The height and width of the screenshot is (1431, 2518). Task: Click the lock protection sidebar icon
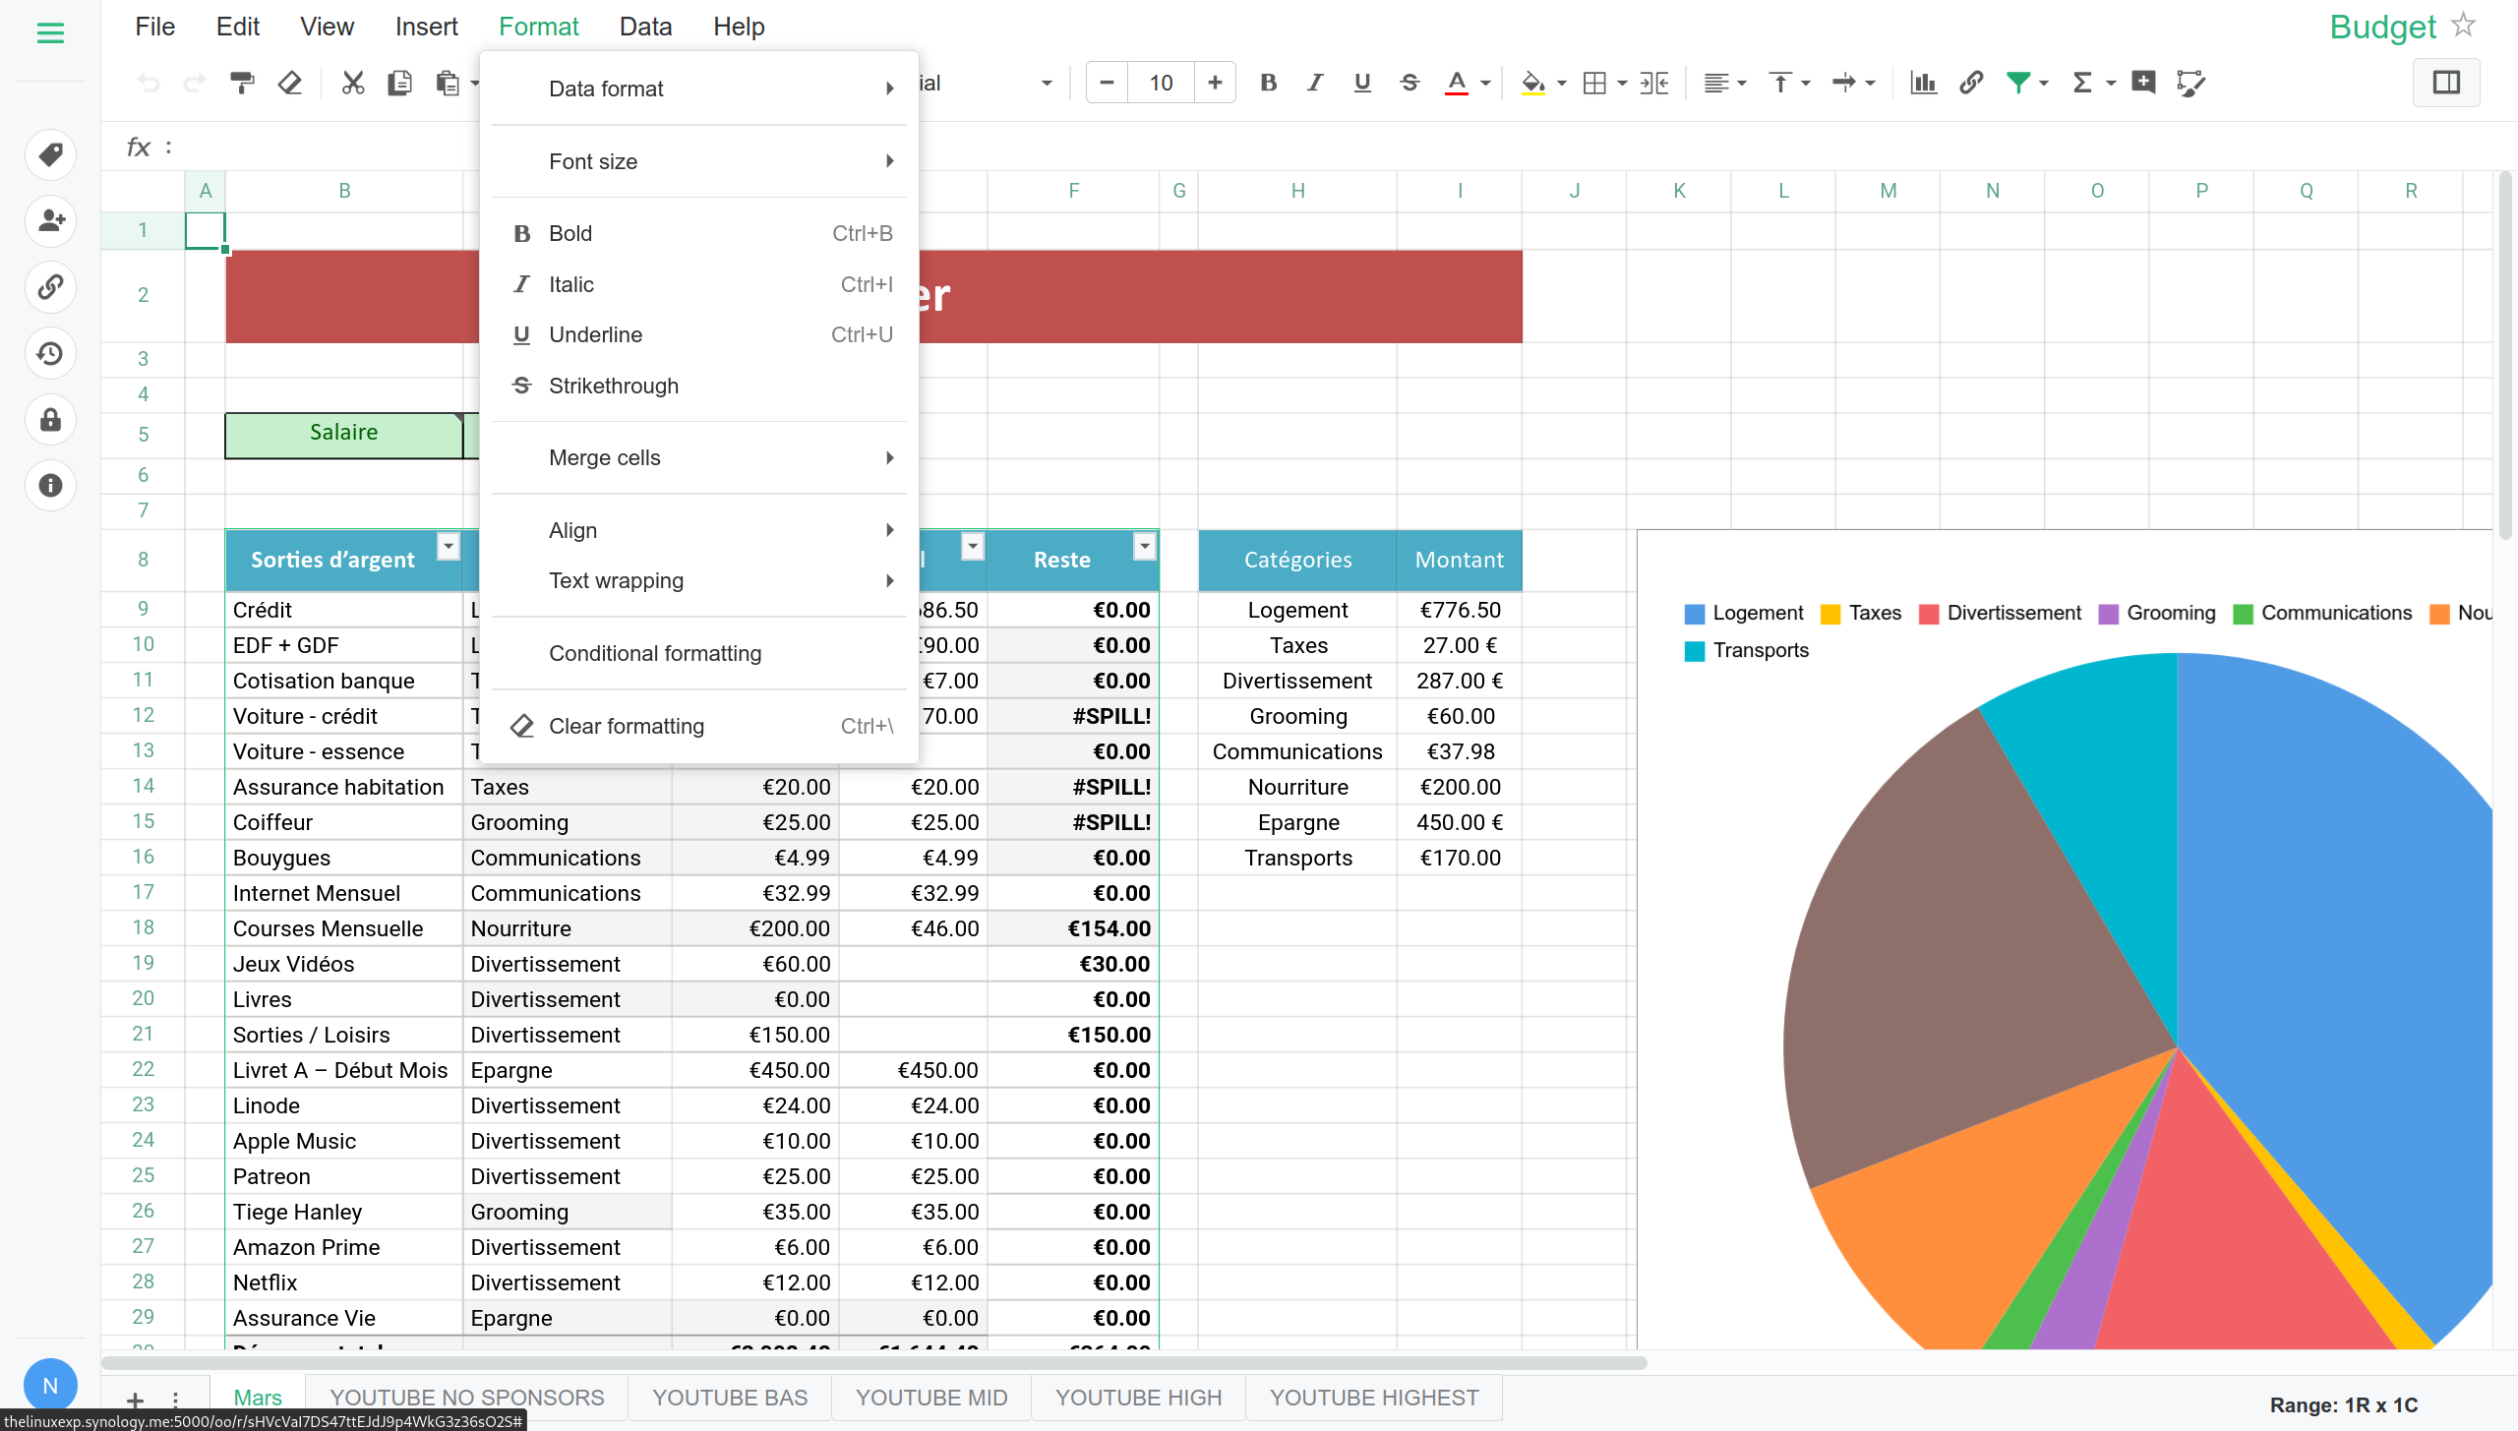50,420
